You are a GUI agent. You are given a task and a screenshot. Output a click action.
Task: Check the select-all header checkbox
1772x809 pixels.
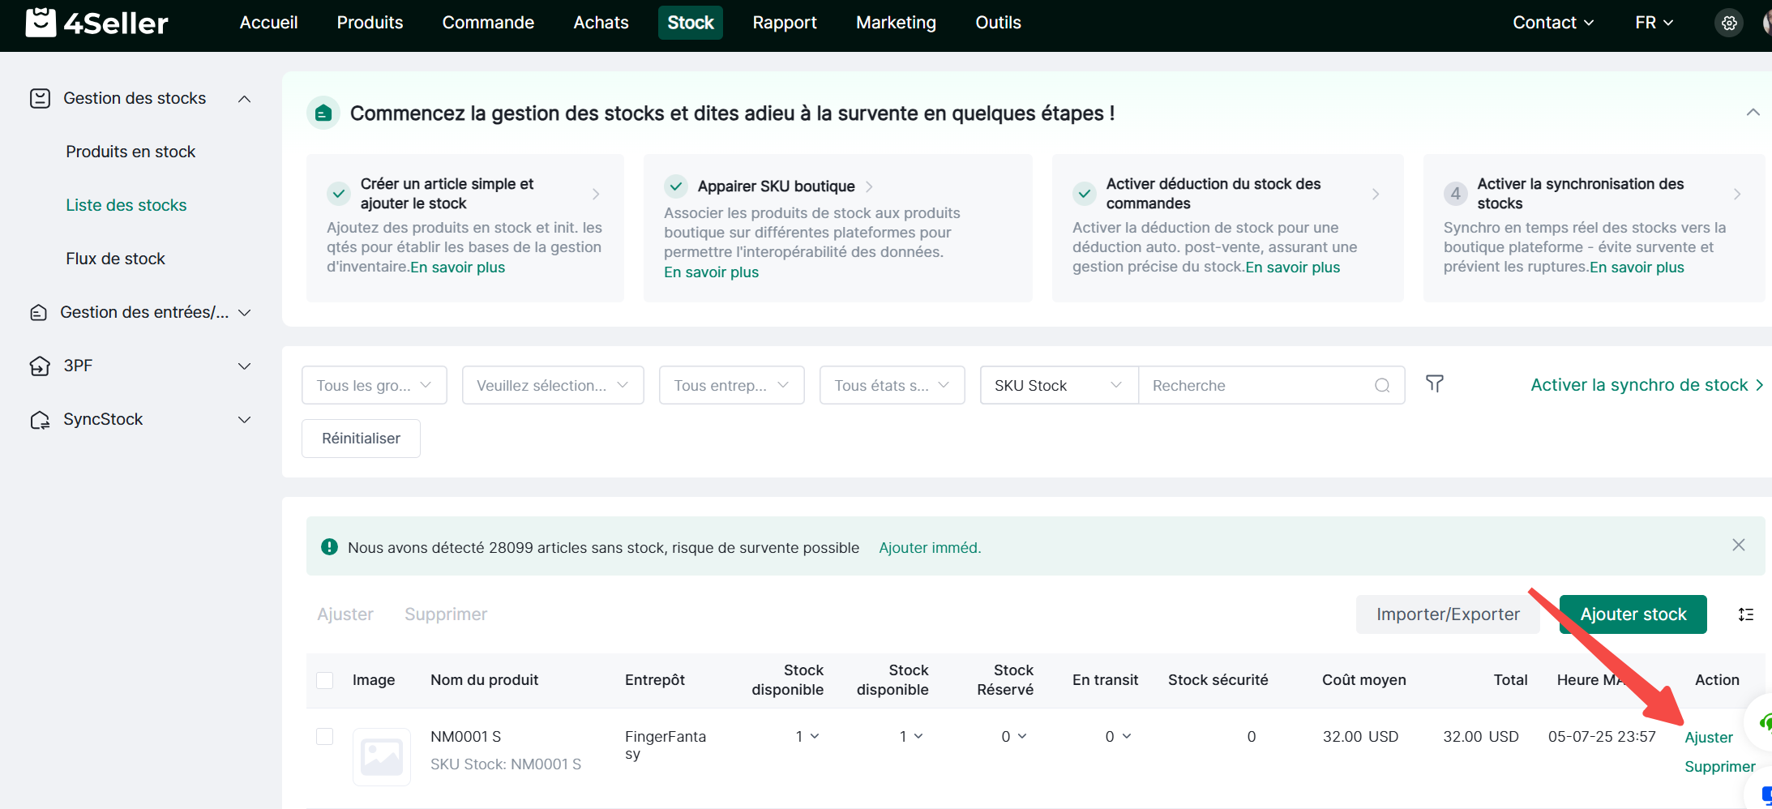(325, 680)
